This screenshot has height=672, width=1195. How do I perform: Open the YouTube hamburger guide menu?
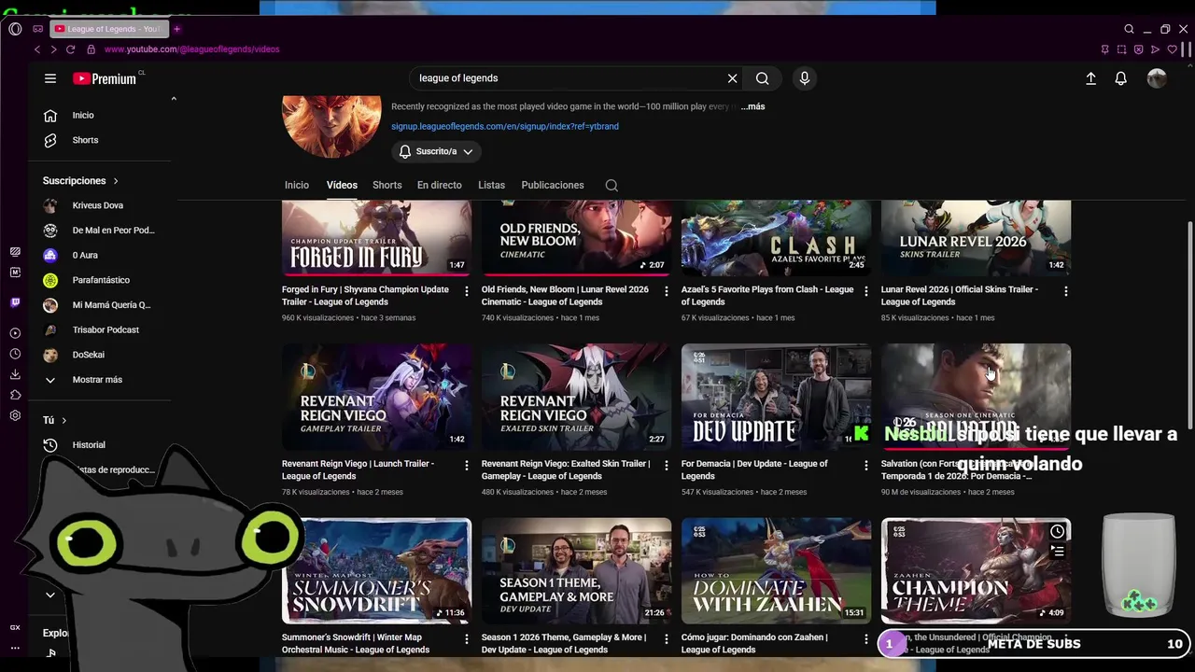(50, 78)
